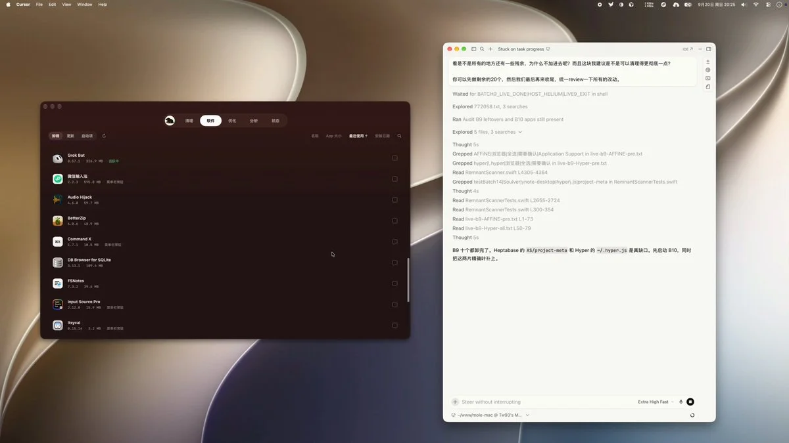Click the FSNotes app icon
The image size is (789, 443).
click(x=58, y=284)
